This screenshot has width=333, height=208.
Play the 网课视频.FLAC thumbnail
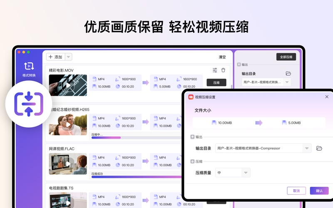click(x=68, y=164)
